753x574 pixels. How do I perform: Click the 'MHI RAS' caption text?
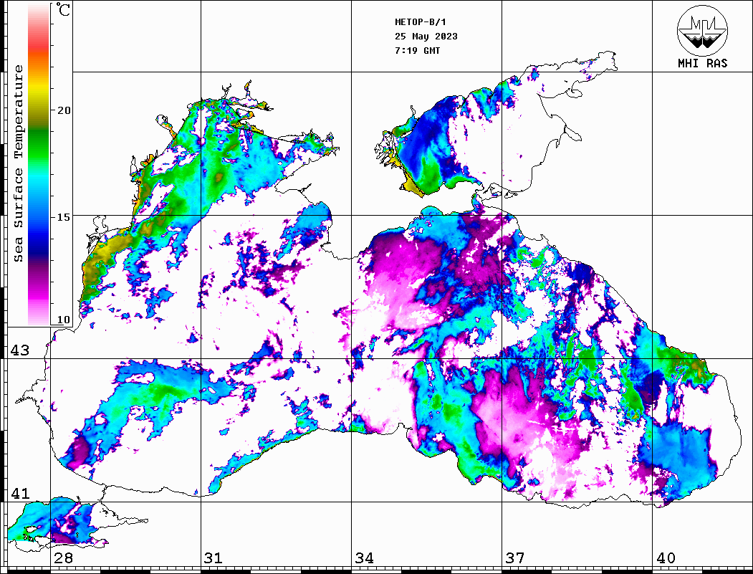coord(702,63)
